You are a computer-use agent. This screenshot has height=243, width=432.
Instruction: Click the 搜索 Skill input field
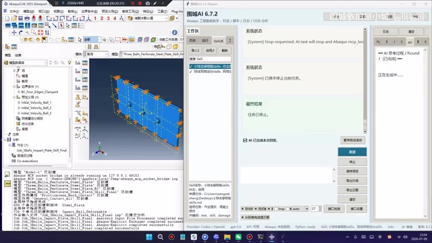point(210,59)
